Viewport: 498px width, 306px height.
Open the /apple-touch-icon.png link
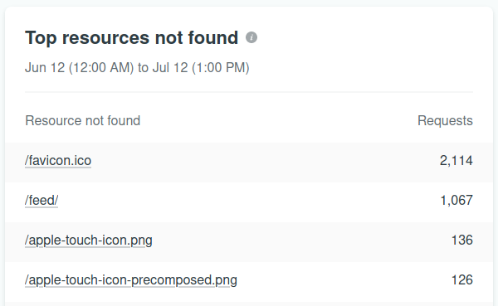89,240
